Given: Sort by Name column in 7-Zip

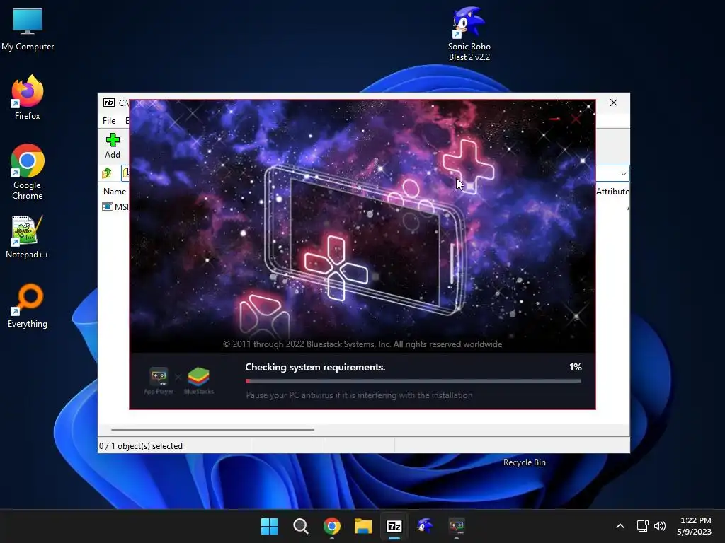Looking at the screenshot, I should (x=115, y=191).
